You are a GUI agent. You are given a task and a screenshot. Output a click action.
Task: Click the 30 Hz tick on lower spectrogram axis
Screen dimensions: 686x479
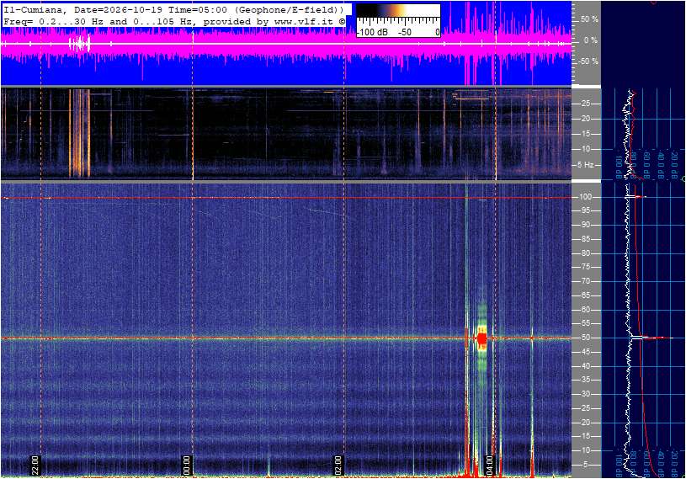click(x=585, y=394)
